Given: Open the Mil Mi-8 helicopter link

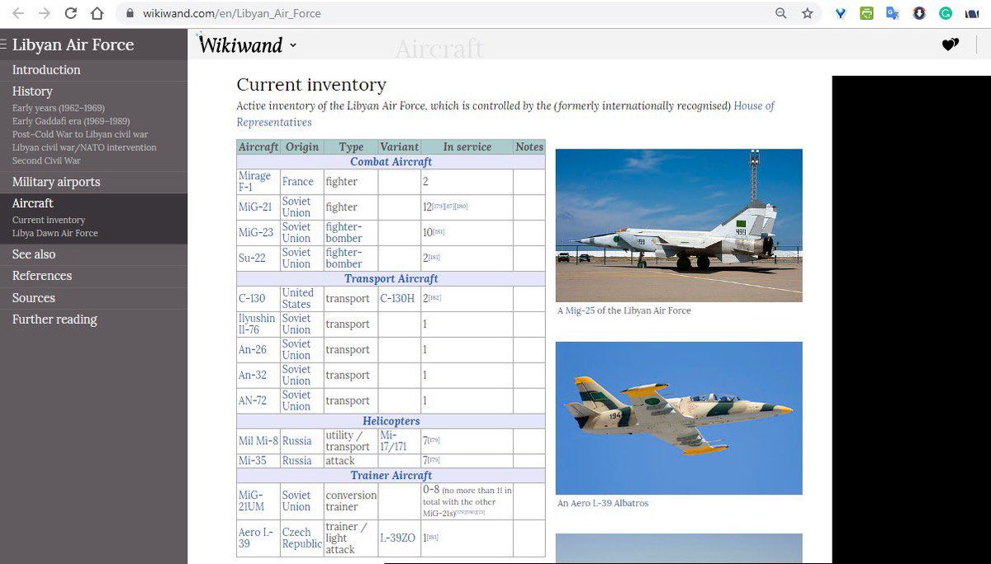Looking at the screenshot, I should coord(258,441).
